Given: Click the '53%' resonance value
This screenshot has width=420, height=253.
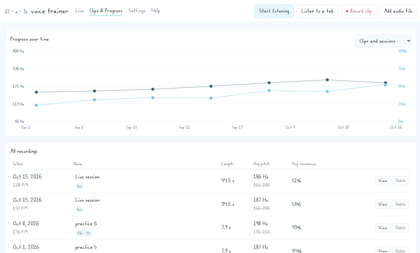Looking at the screenshot, I should point(296,204).
